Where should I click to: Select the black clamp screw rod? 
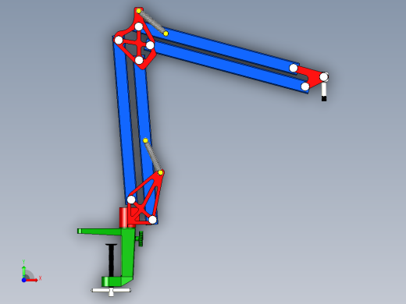[x=112, y=260]
